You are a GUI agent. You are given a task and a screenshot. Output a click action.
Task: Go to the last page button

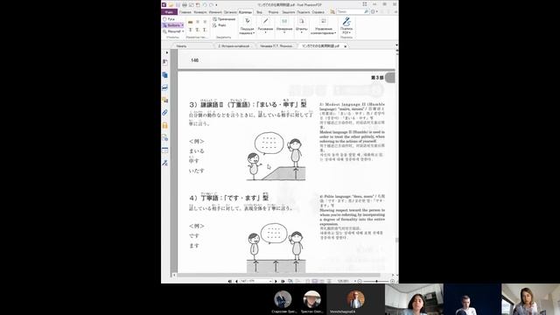point(282,281)
